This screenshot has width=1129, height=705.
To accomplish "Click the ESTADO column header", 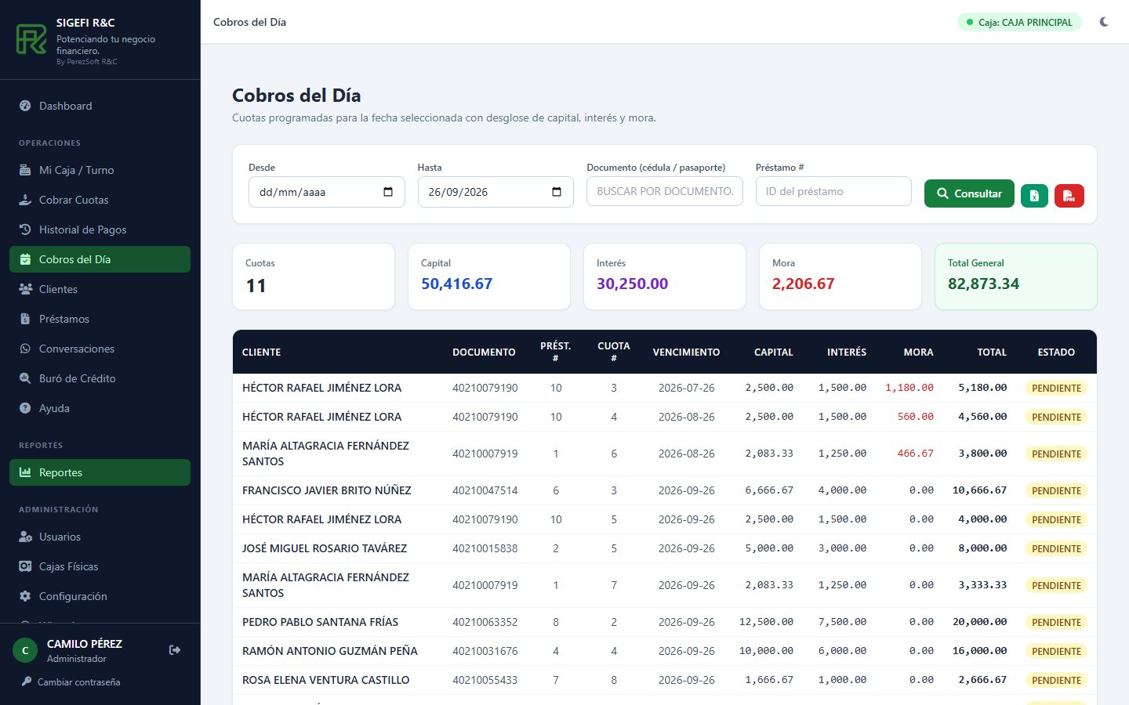I will click(1056, 352).
